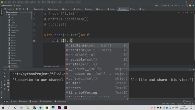The width and height of the screenshot is (195, 110).
Task: Open the Tools menu
Action: click(44, 2)
